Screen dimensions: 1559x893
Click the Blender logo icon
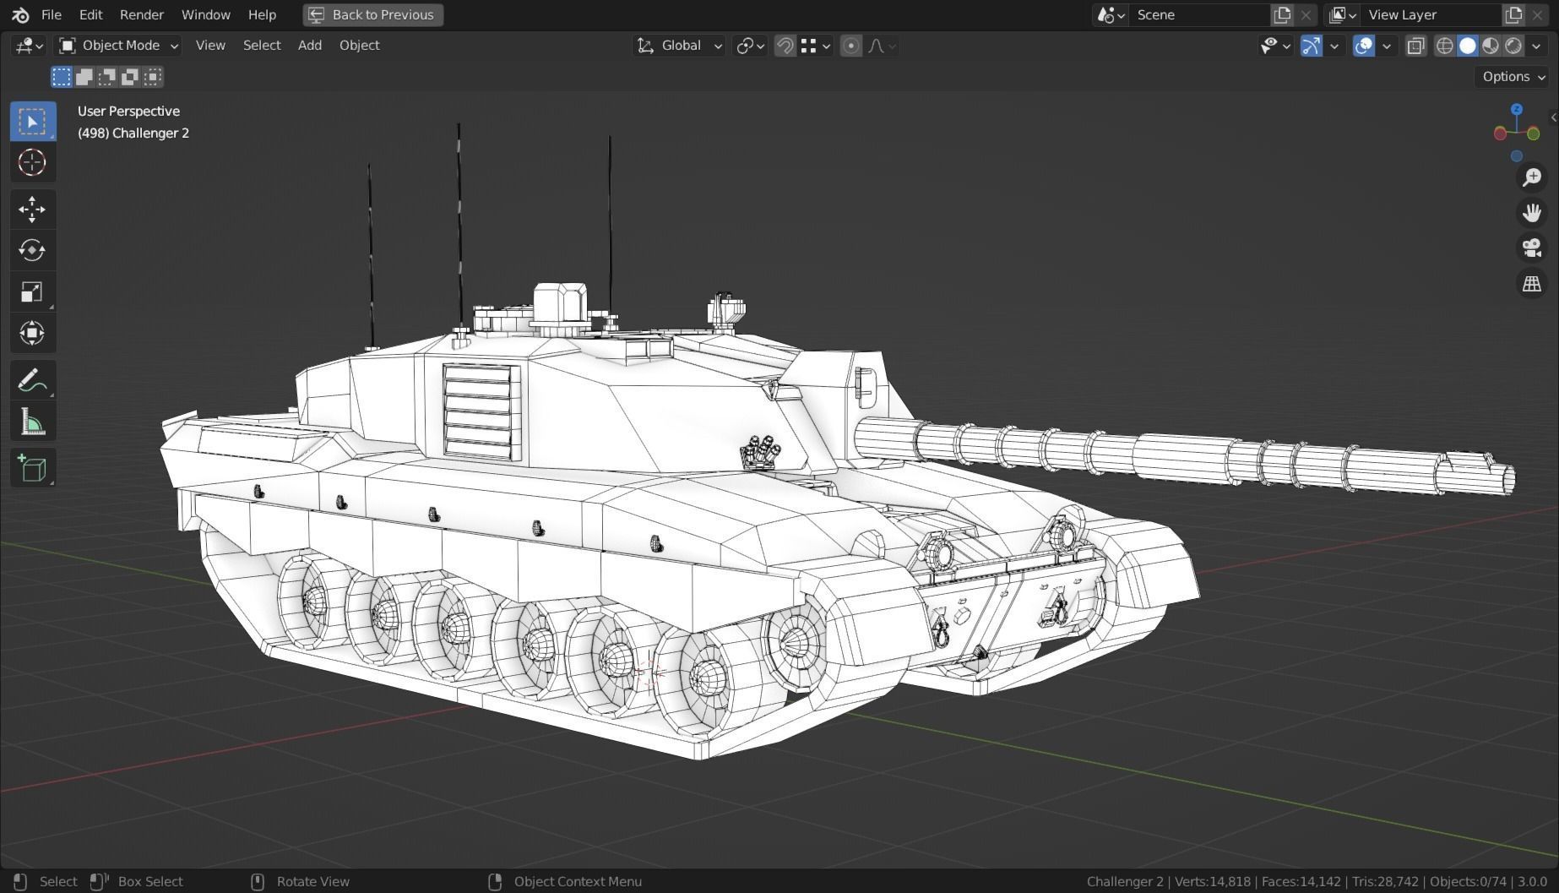[20, 14]
